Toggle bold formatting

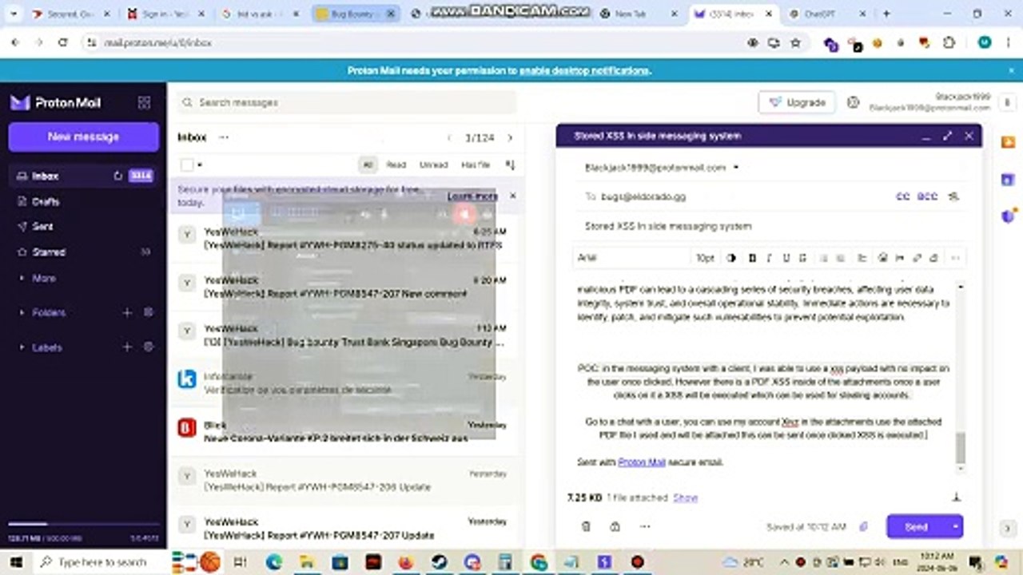click(x=752, y=258)
